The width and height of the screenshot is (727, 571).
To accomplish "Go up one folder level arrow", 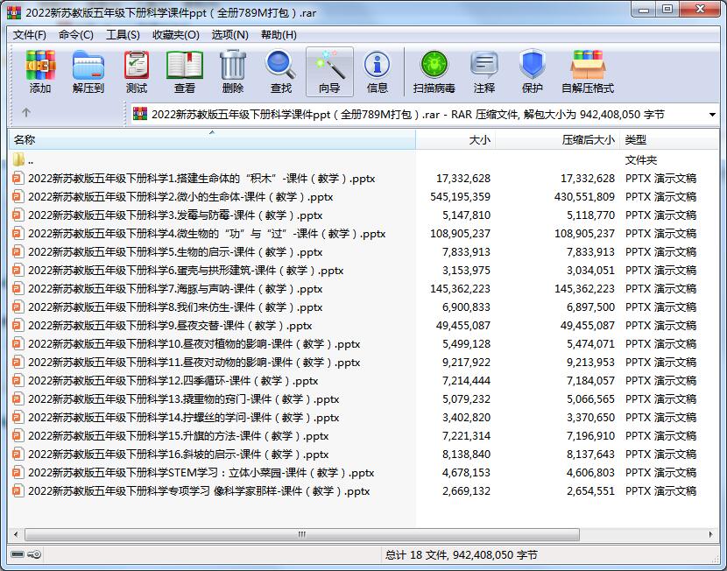I will (26, 112).
